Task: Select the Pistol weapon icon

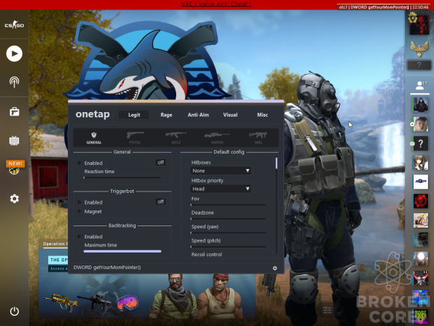Action: click(x=135, y=138)
